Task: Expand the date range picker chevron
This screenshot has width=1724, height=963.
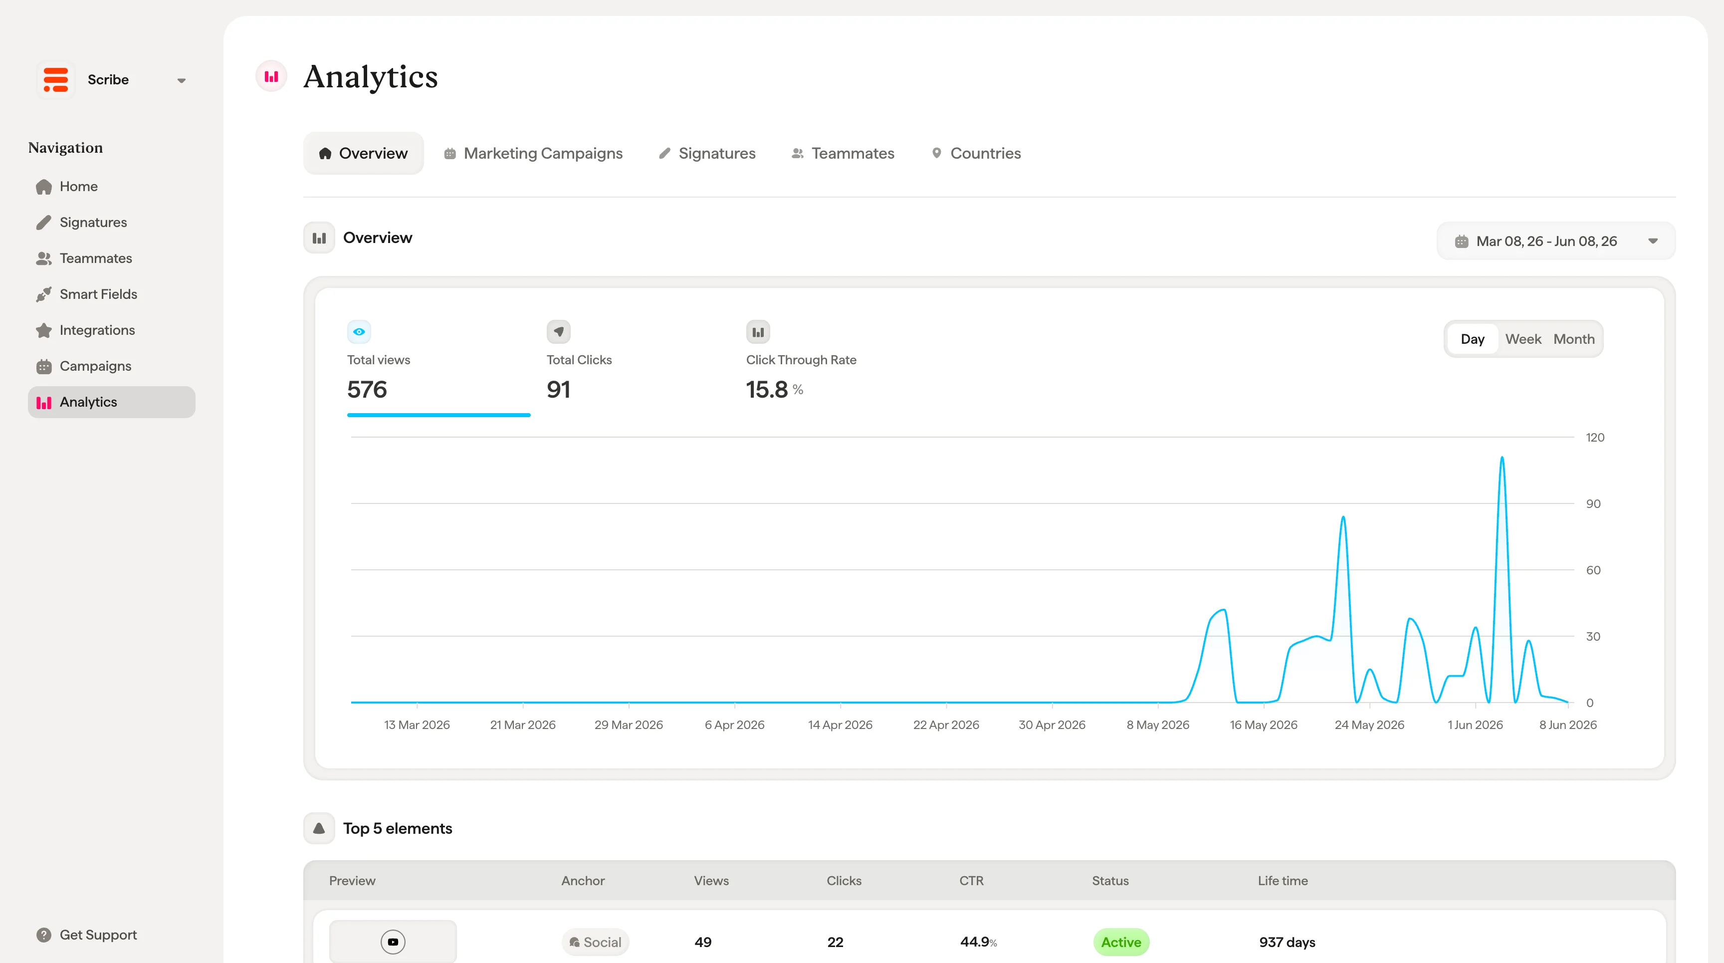Action: tap(1653, 241)
